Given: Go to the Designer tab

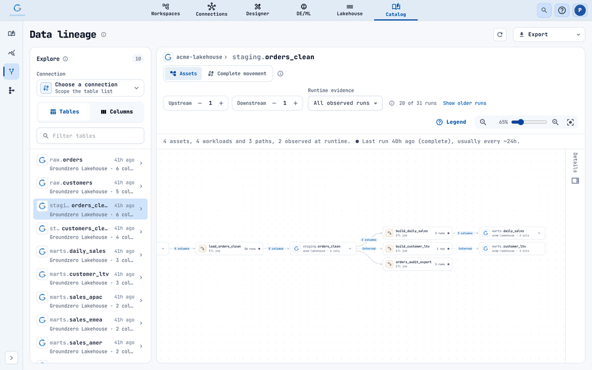Looking at the screenshot, I should (x=258, y=10).
